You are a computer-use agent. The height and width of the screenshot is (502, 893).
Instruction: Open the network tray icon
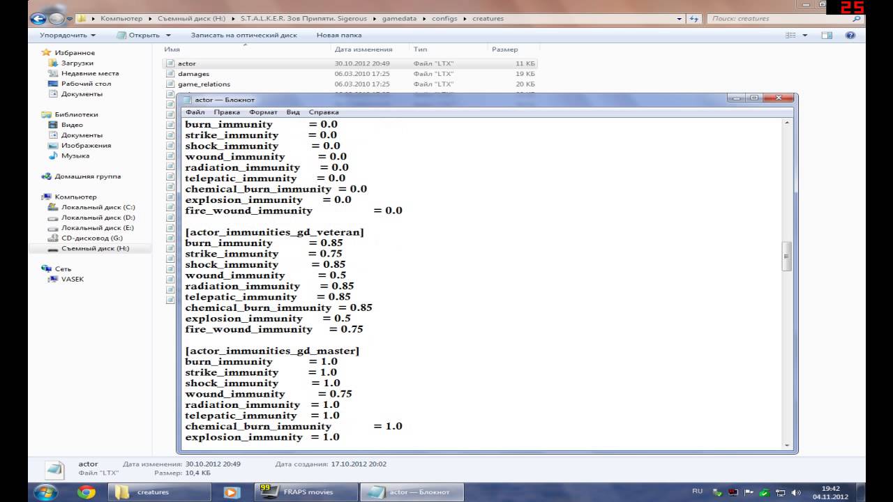780,492
